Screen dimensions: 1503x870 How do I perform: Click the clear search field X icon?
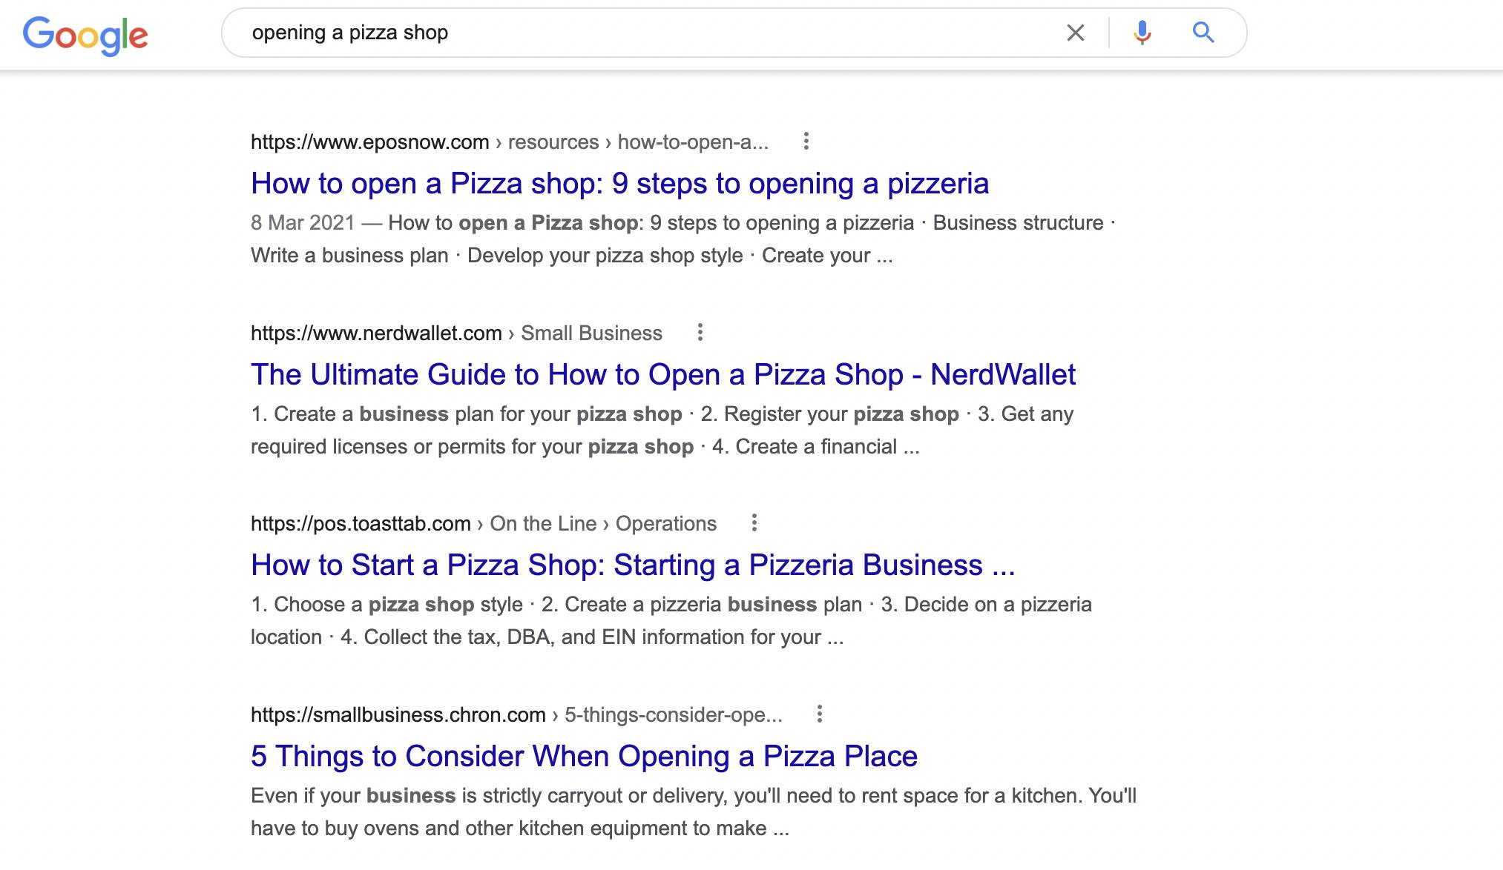pos(1075,32)
